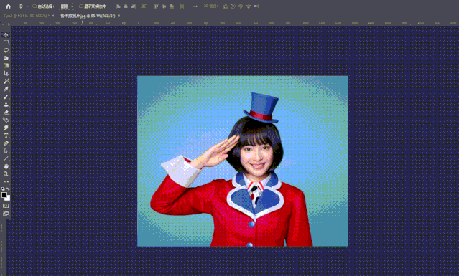Select the Brush tool
The height and width of the screenshot is (276, 459).
6,97
